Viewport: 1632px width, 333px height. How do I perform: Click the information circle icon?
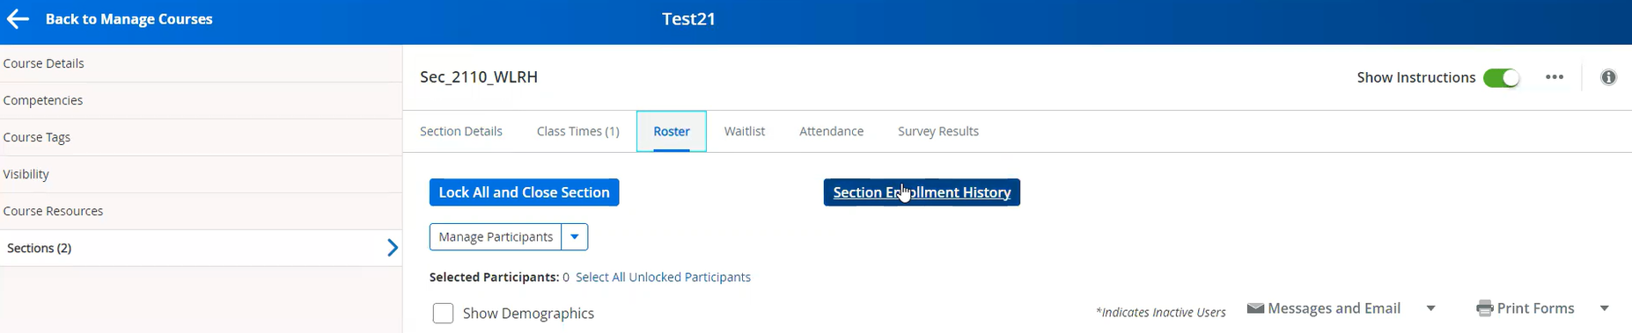pyautogui.click(x=1608, y=77)
